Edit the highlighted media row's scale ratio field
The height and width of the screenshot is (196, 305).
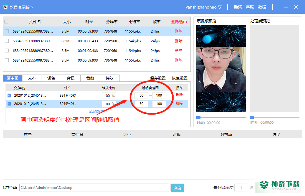pyautogui.click(x=109, y=104)
